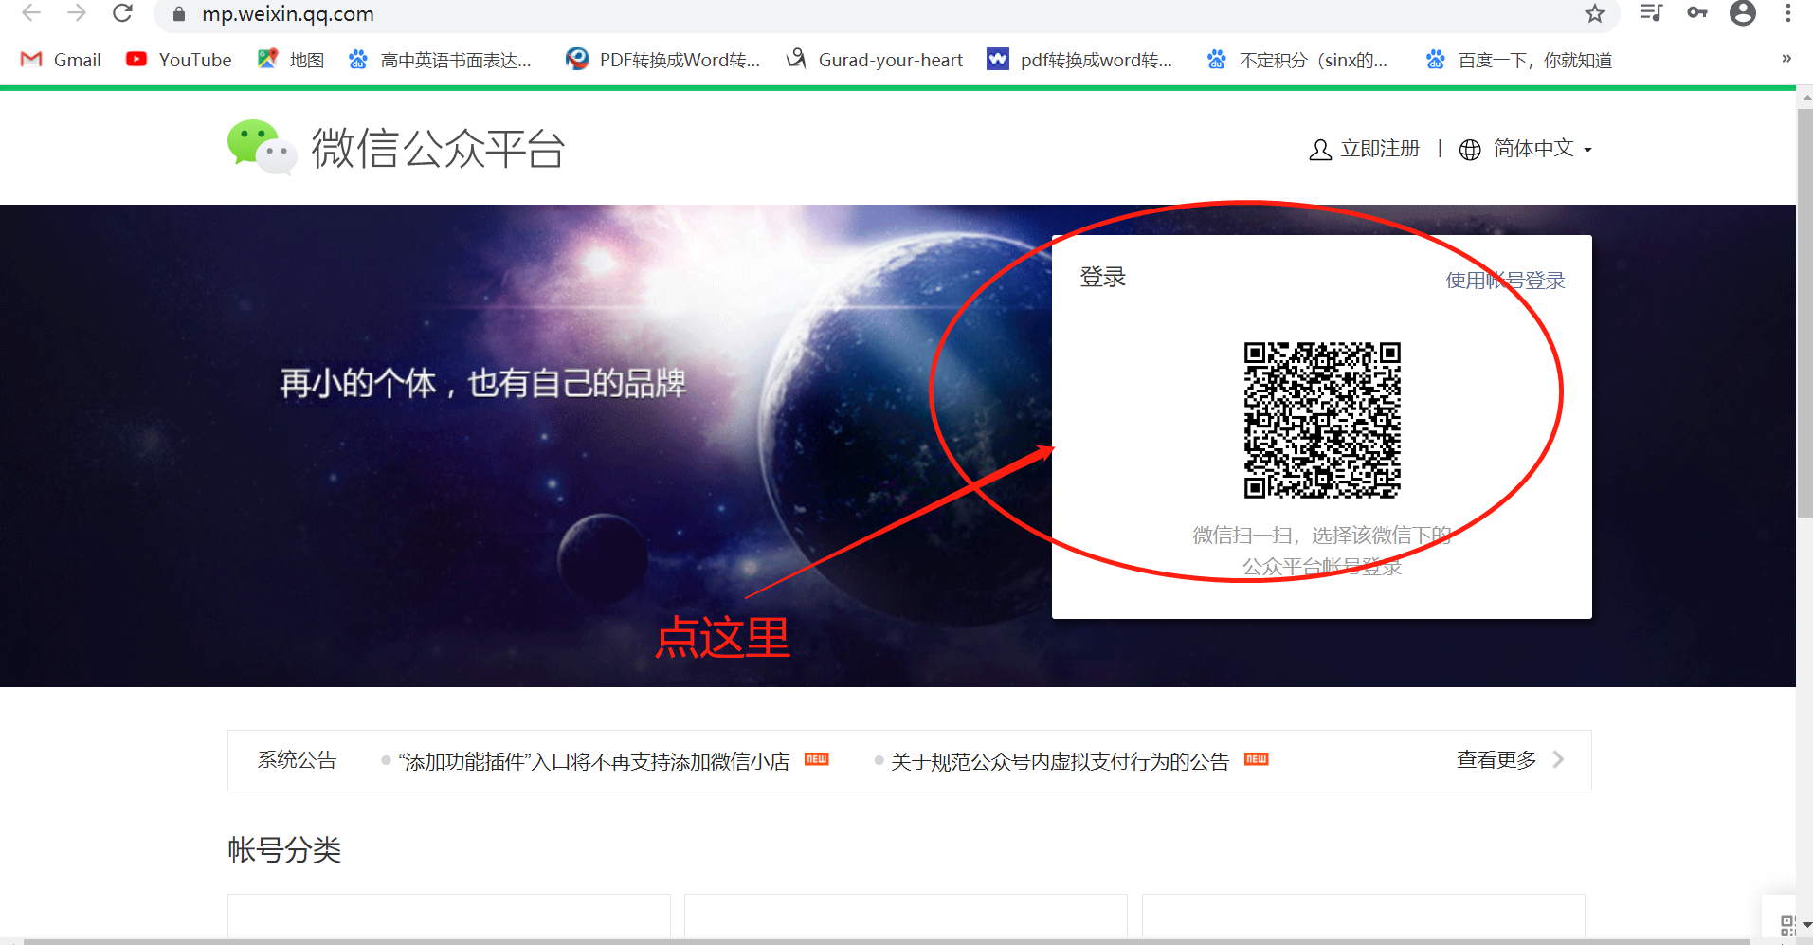Open the 关于规范公众号内虚拟支付行为的公告 announcement
This screenshot has width=1813, height=945.
click(x=1060, y=761)
